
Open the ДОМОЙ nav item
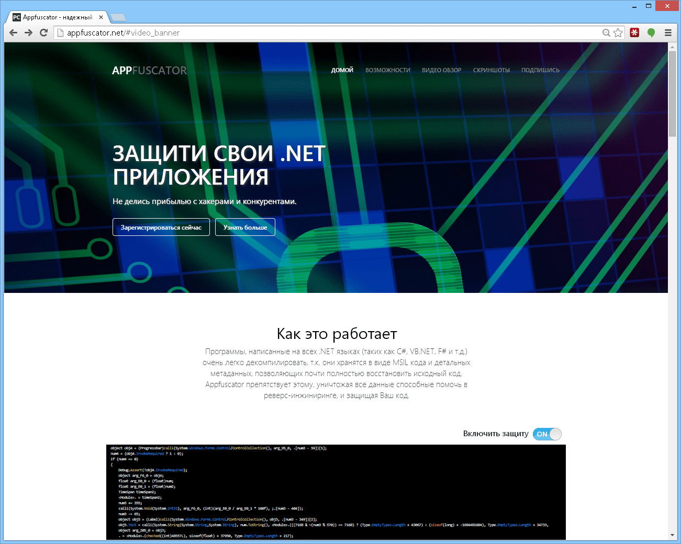pos(342,70)
